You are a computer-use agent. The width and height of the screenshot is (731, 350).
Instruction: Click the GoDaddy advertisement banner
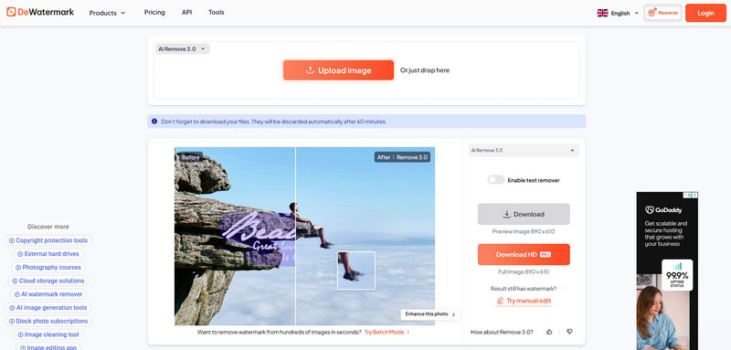click(667, 270)
